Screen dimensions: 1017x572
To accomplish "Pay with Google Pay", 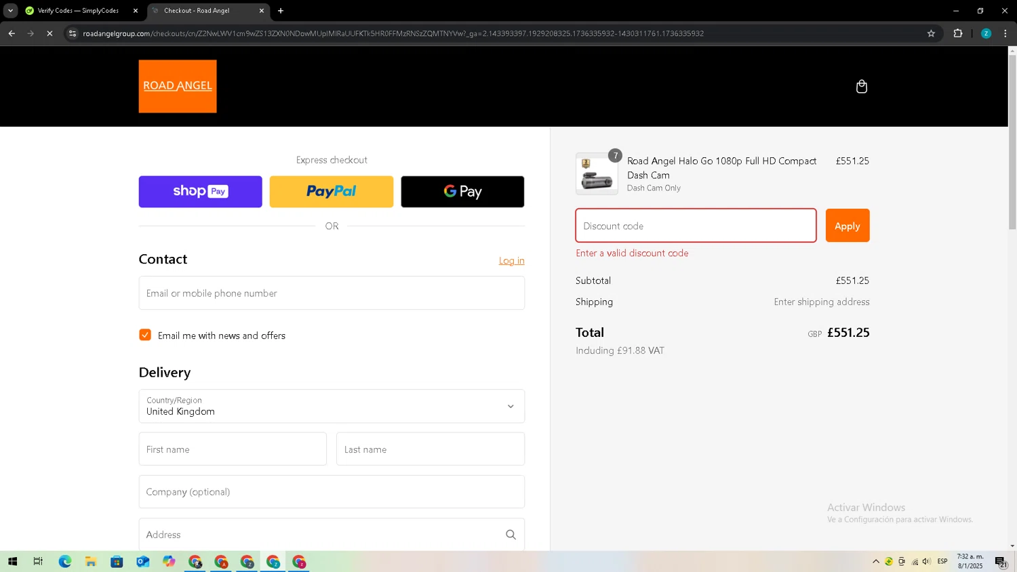I will point(462,191).
